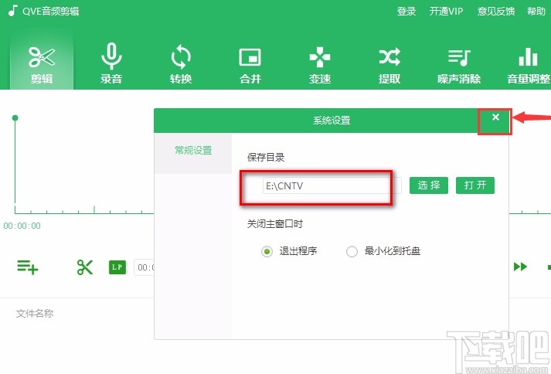The image size is (551, 374).
Task: Open the 转换 format conversion tool
Action: point(181,63)
